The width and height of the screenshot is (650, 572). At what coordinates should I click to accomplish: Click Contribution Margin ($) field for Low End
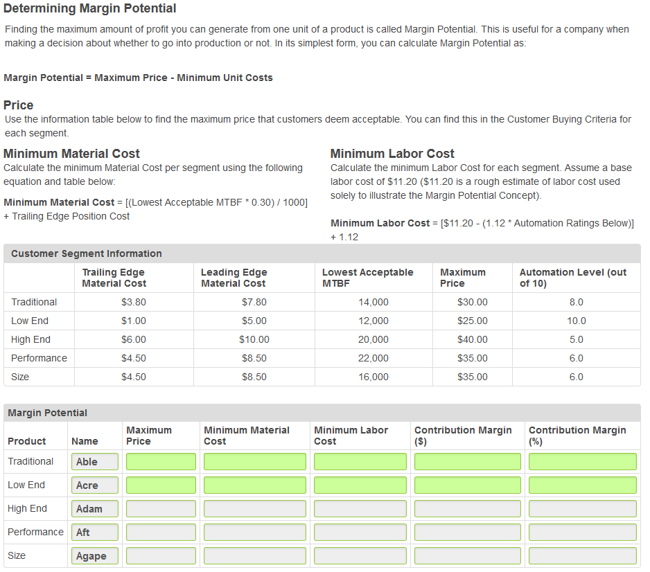[x=467, y=485]
